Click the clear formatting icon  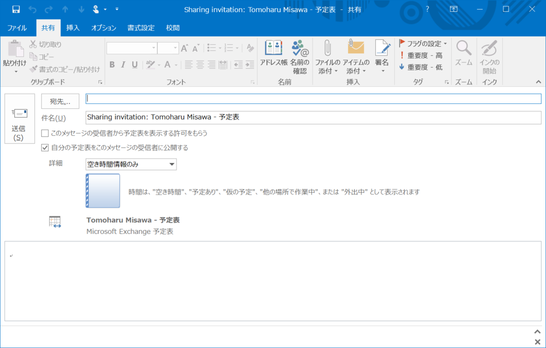pos(250,47)
